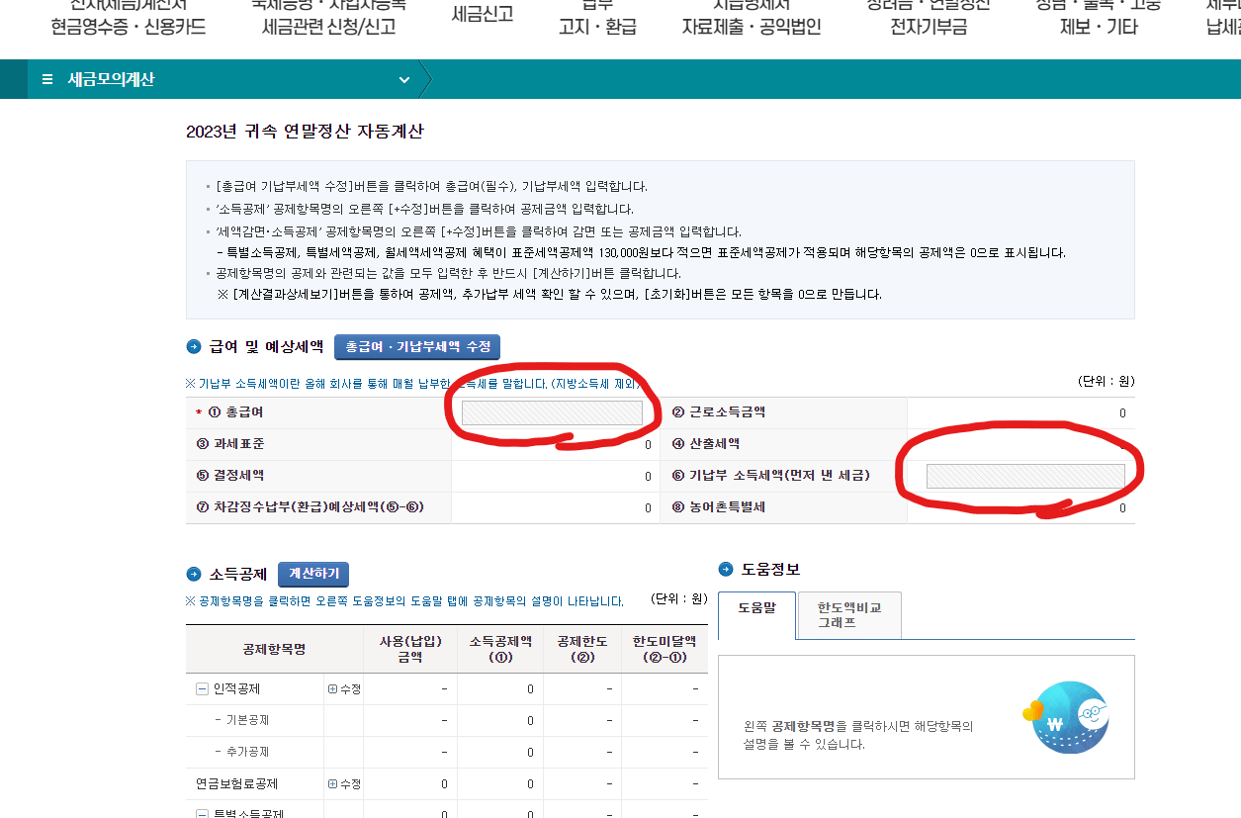Image resolution: width=1241 pixels, height=818 pixels.
Task: Click the 계산하기 button
Action: tap(312, 574)
